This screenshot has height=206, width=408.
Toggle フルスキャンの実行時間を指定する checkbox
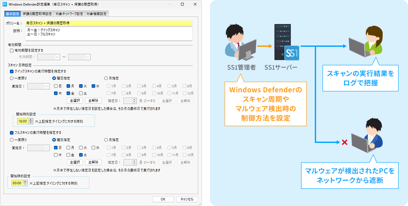click(12, 133)
